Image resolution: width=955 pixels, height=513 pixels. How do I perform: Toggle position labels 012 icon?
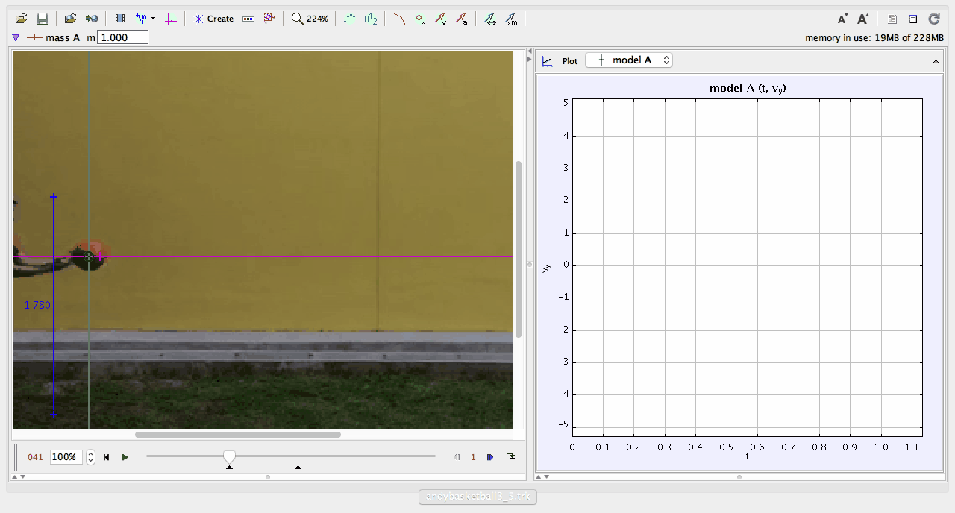(x=371, y=19)
